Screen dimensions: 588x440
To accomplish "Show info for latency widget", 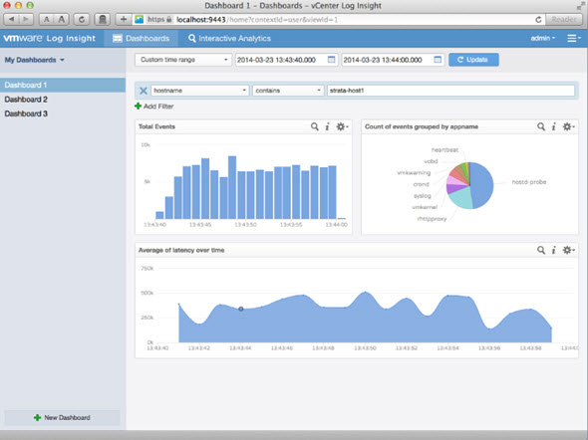I will (x=554, y=250).
